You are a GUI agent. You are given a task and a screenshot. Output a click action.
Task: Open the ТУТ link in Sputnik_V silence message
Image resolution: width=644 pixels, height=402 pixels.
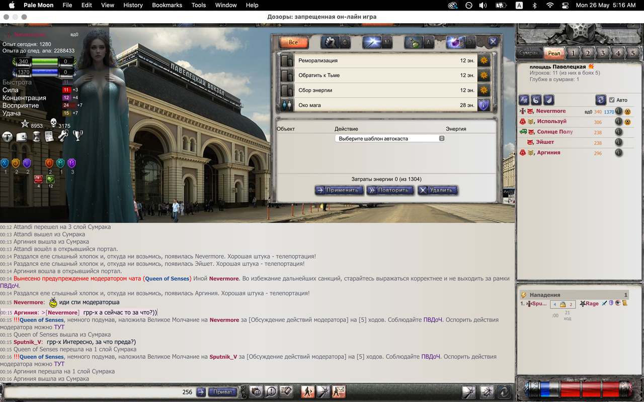[59, 364]
